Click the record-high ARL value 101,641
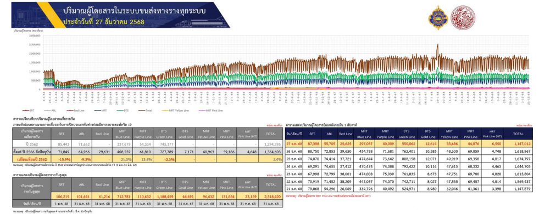545x214 pixels. [x=84, y=196]
